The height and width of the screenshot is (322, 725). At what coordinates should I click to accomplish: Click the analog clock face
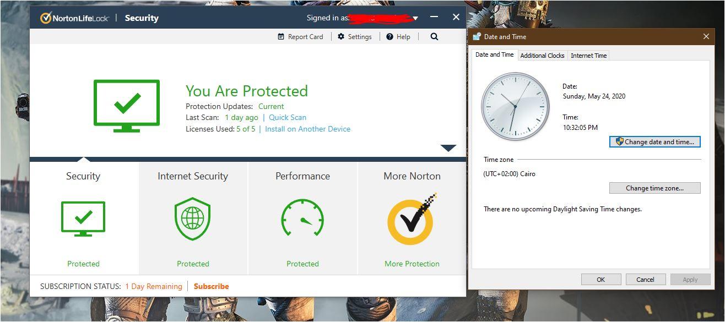516,106
